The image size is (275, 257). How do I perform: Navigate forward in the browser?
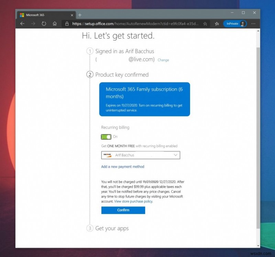click(x=33, y=24)
